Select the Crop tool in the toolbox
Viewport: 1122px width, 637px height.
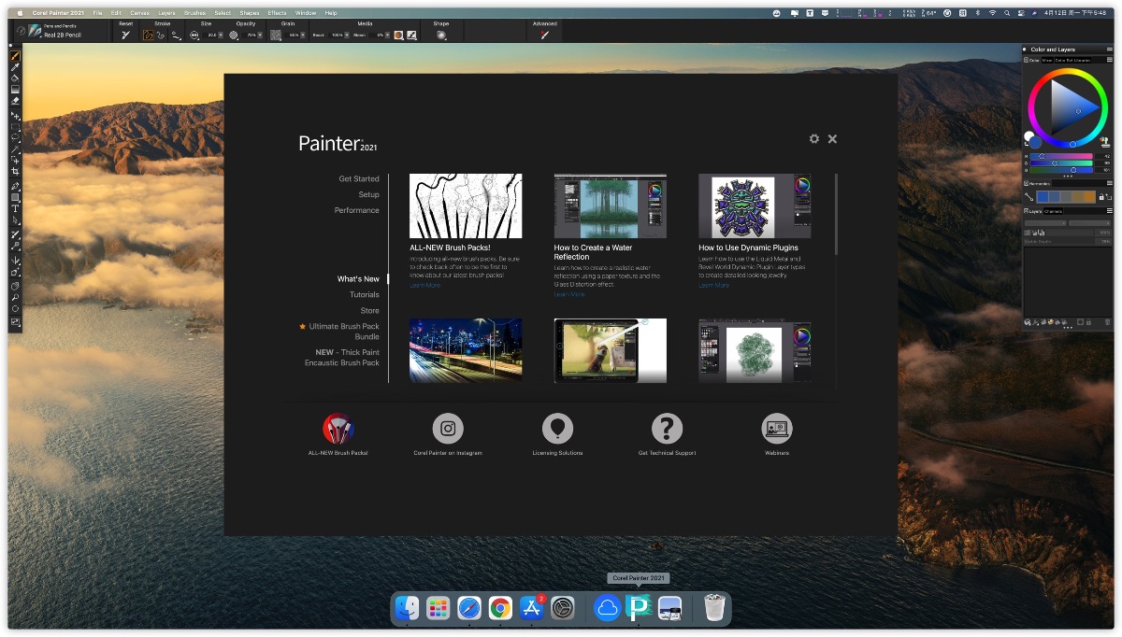pyautogui.click(x=15, y=171)
